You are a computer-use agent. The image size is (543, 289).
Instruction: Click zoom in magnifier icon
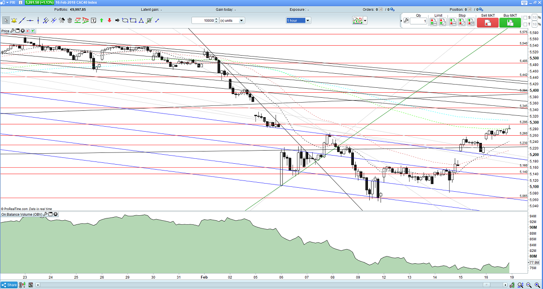(538, 285)
